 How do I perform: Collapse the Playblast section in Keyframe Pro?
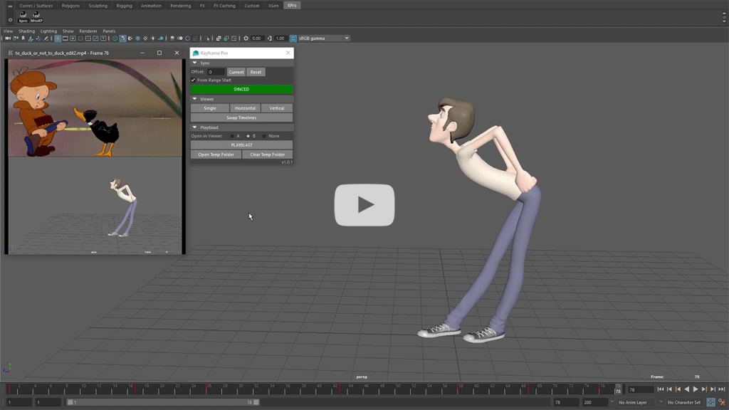(194, 127)
